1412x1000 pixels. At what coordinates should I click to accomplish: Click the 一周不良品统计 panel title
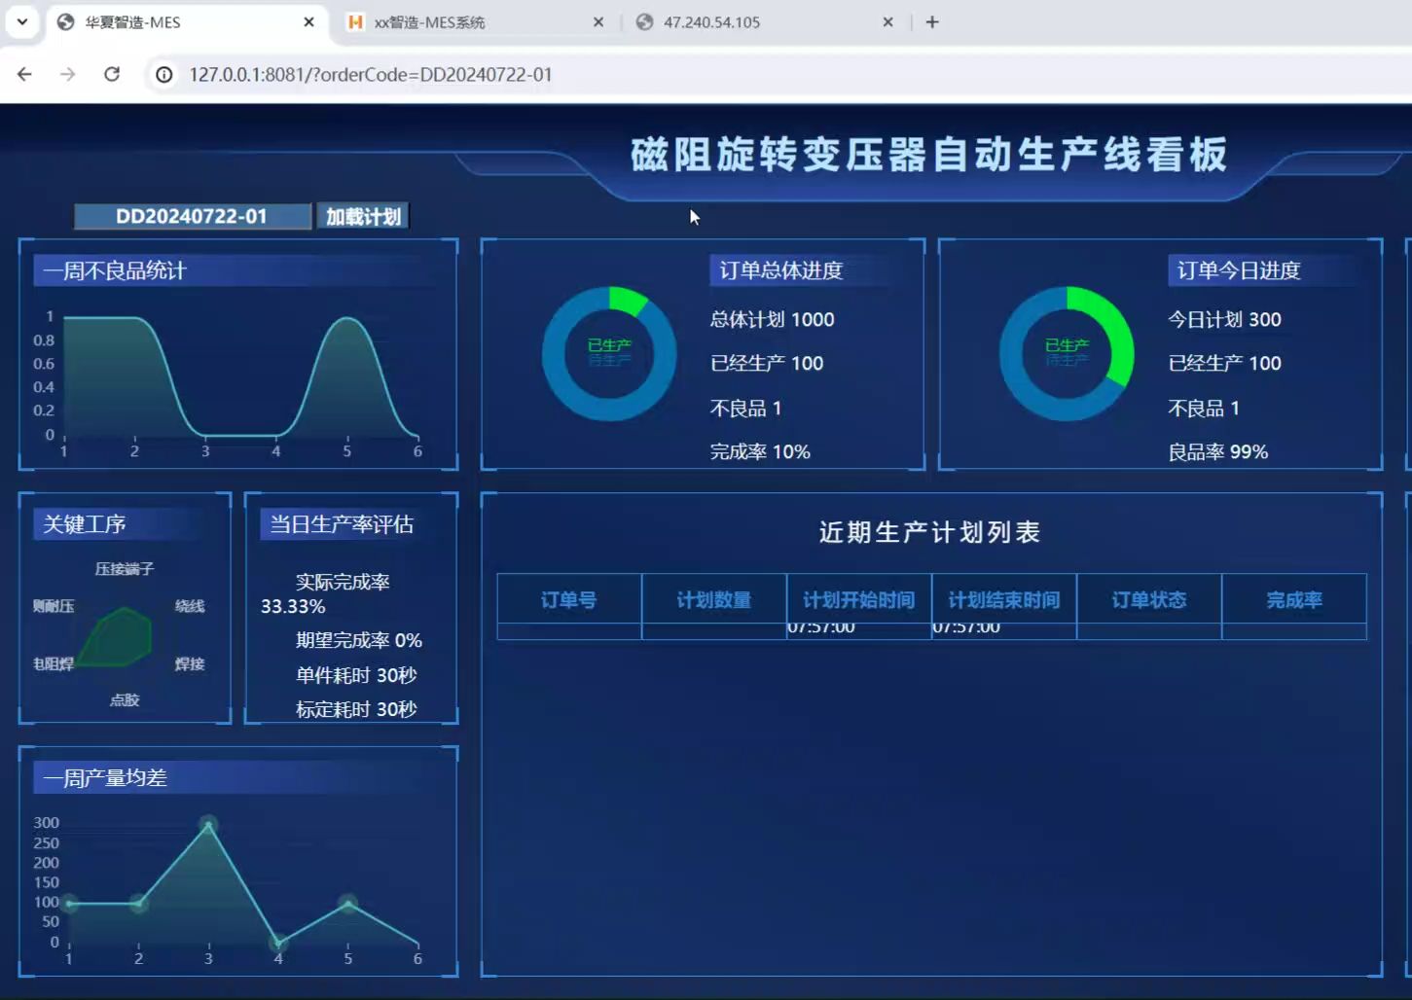pos(115,270)
